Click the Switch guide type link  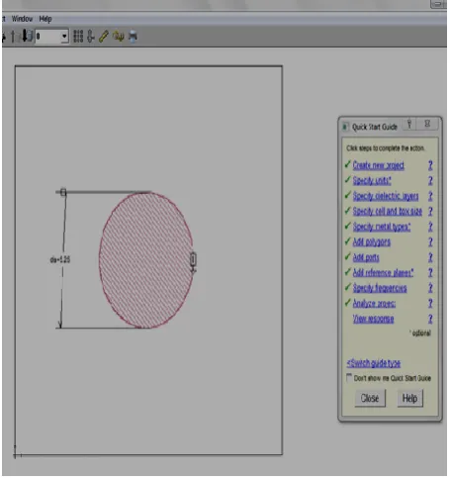point(374,363)
